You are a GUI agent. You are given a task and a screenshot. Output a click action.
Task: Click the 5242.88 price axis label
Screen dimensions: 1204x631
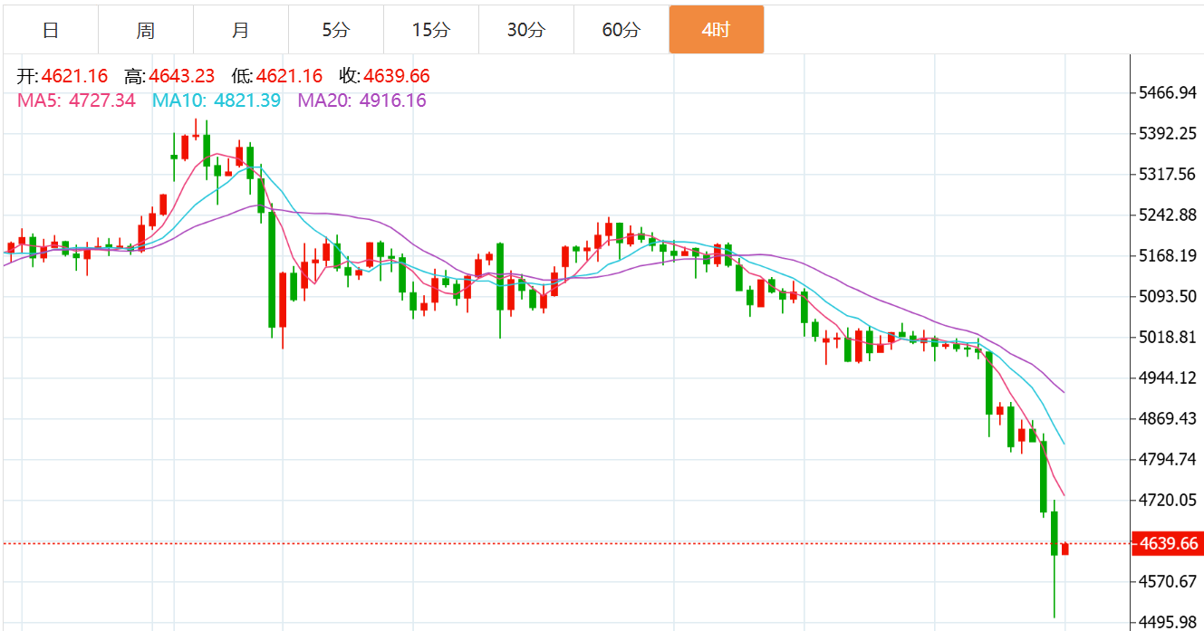(x=1168, y=215)
